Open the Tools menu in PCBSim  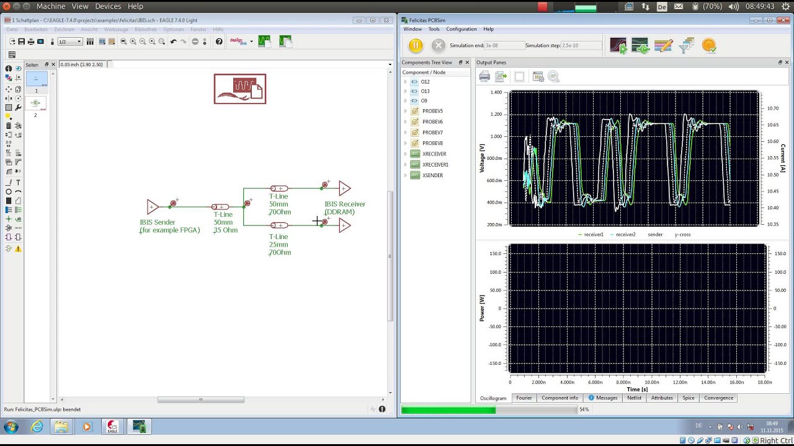[x=434, y=29]
